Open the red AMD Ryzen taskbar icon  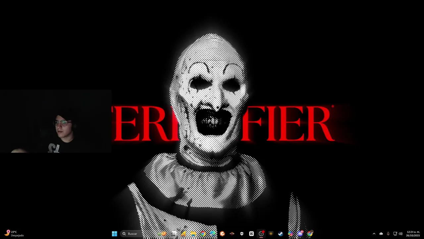point(232,234)
